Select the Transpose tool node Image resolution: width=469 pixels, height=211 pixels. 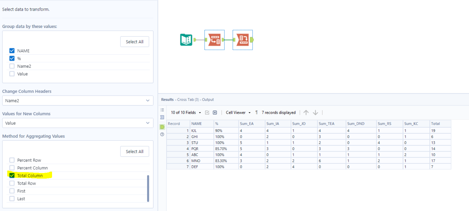(x=214, y=40)
